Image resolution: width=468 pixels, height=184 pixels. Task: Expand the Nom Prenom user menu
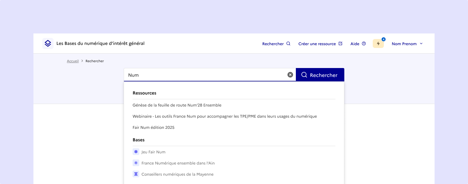[407, 44]
